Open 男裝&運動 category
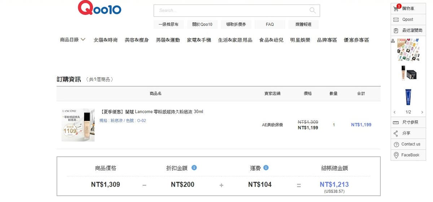Image resolution: width=433 pixels, height=202 pixels. (168, 40)
